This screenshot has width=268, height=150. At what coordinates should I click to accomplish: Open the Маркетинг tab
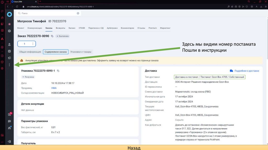(165, 28)
